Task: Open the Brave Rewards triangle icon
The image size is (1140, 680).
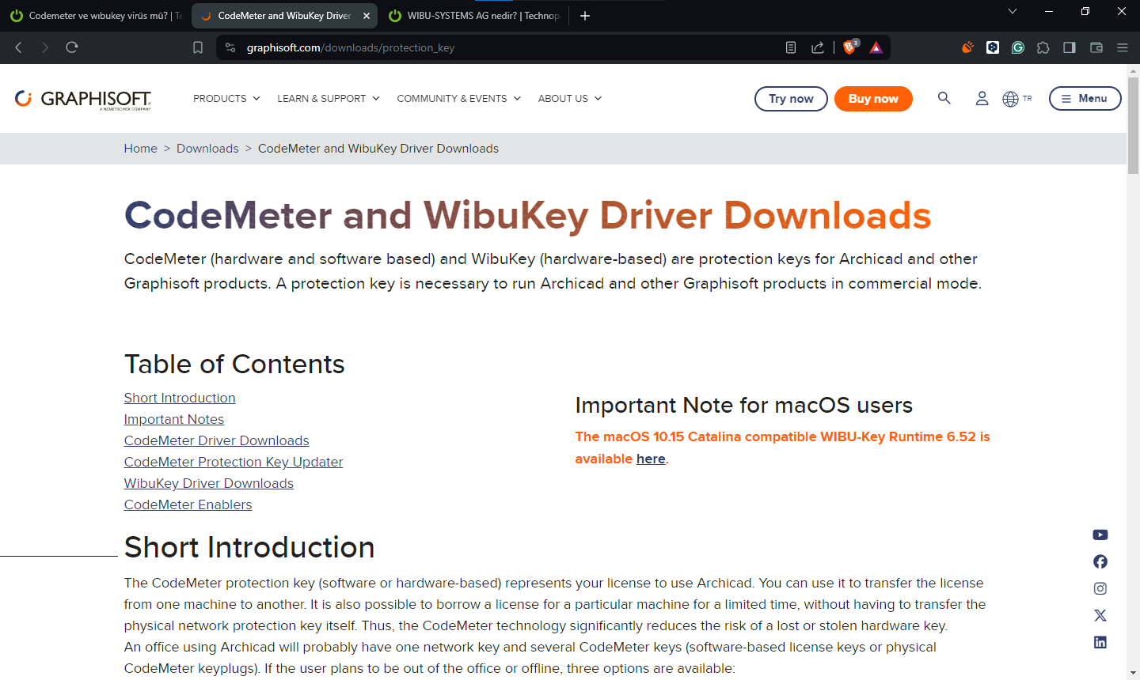Action: 876,47
